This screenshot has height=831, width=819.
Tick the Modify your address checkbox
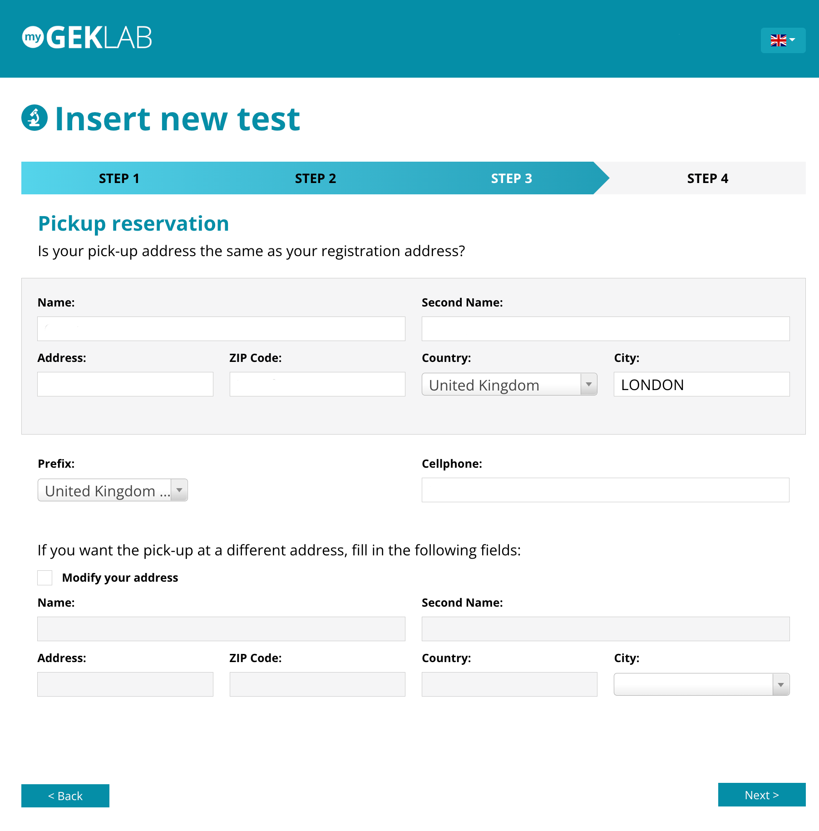pos(45,578)
